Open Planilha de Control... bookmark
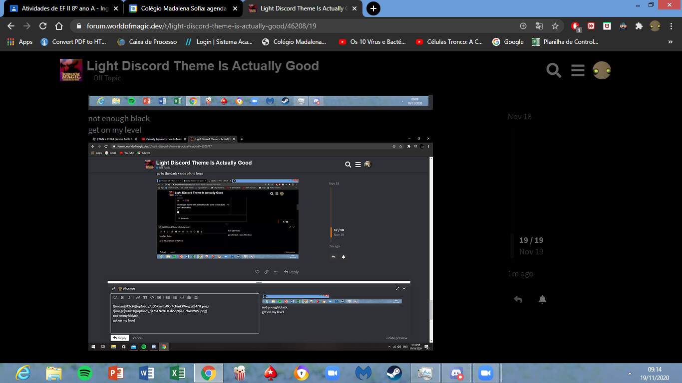Image resolution: width=682 pixels, height=383 pixels. tap(565, 42)
